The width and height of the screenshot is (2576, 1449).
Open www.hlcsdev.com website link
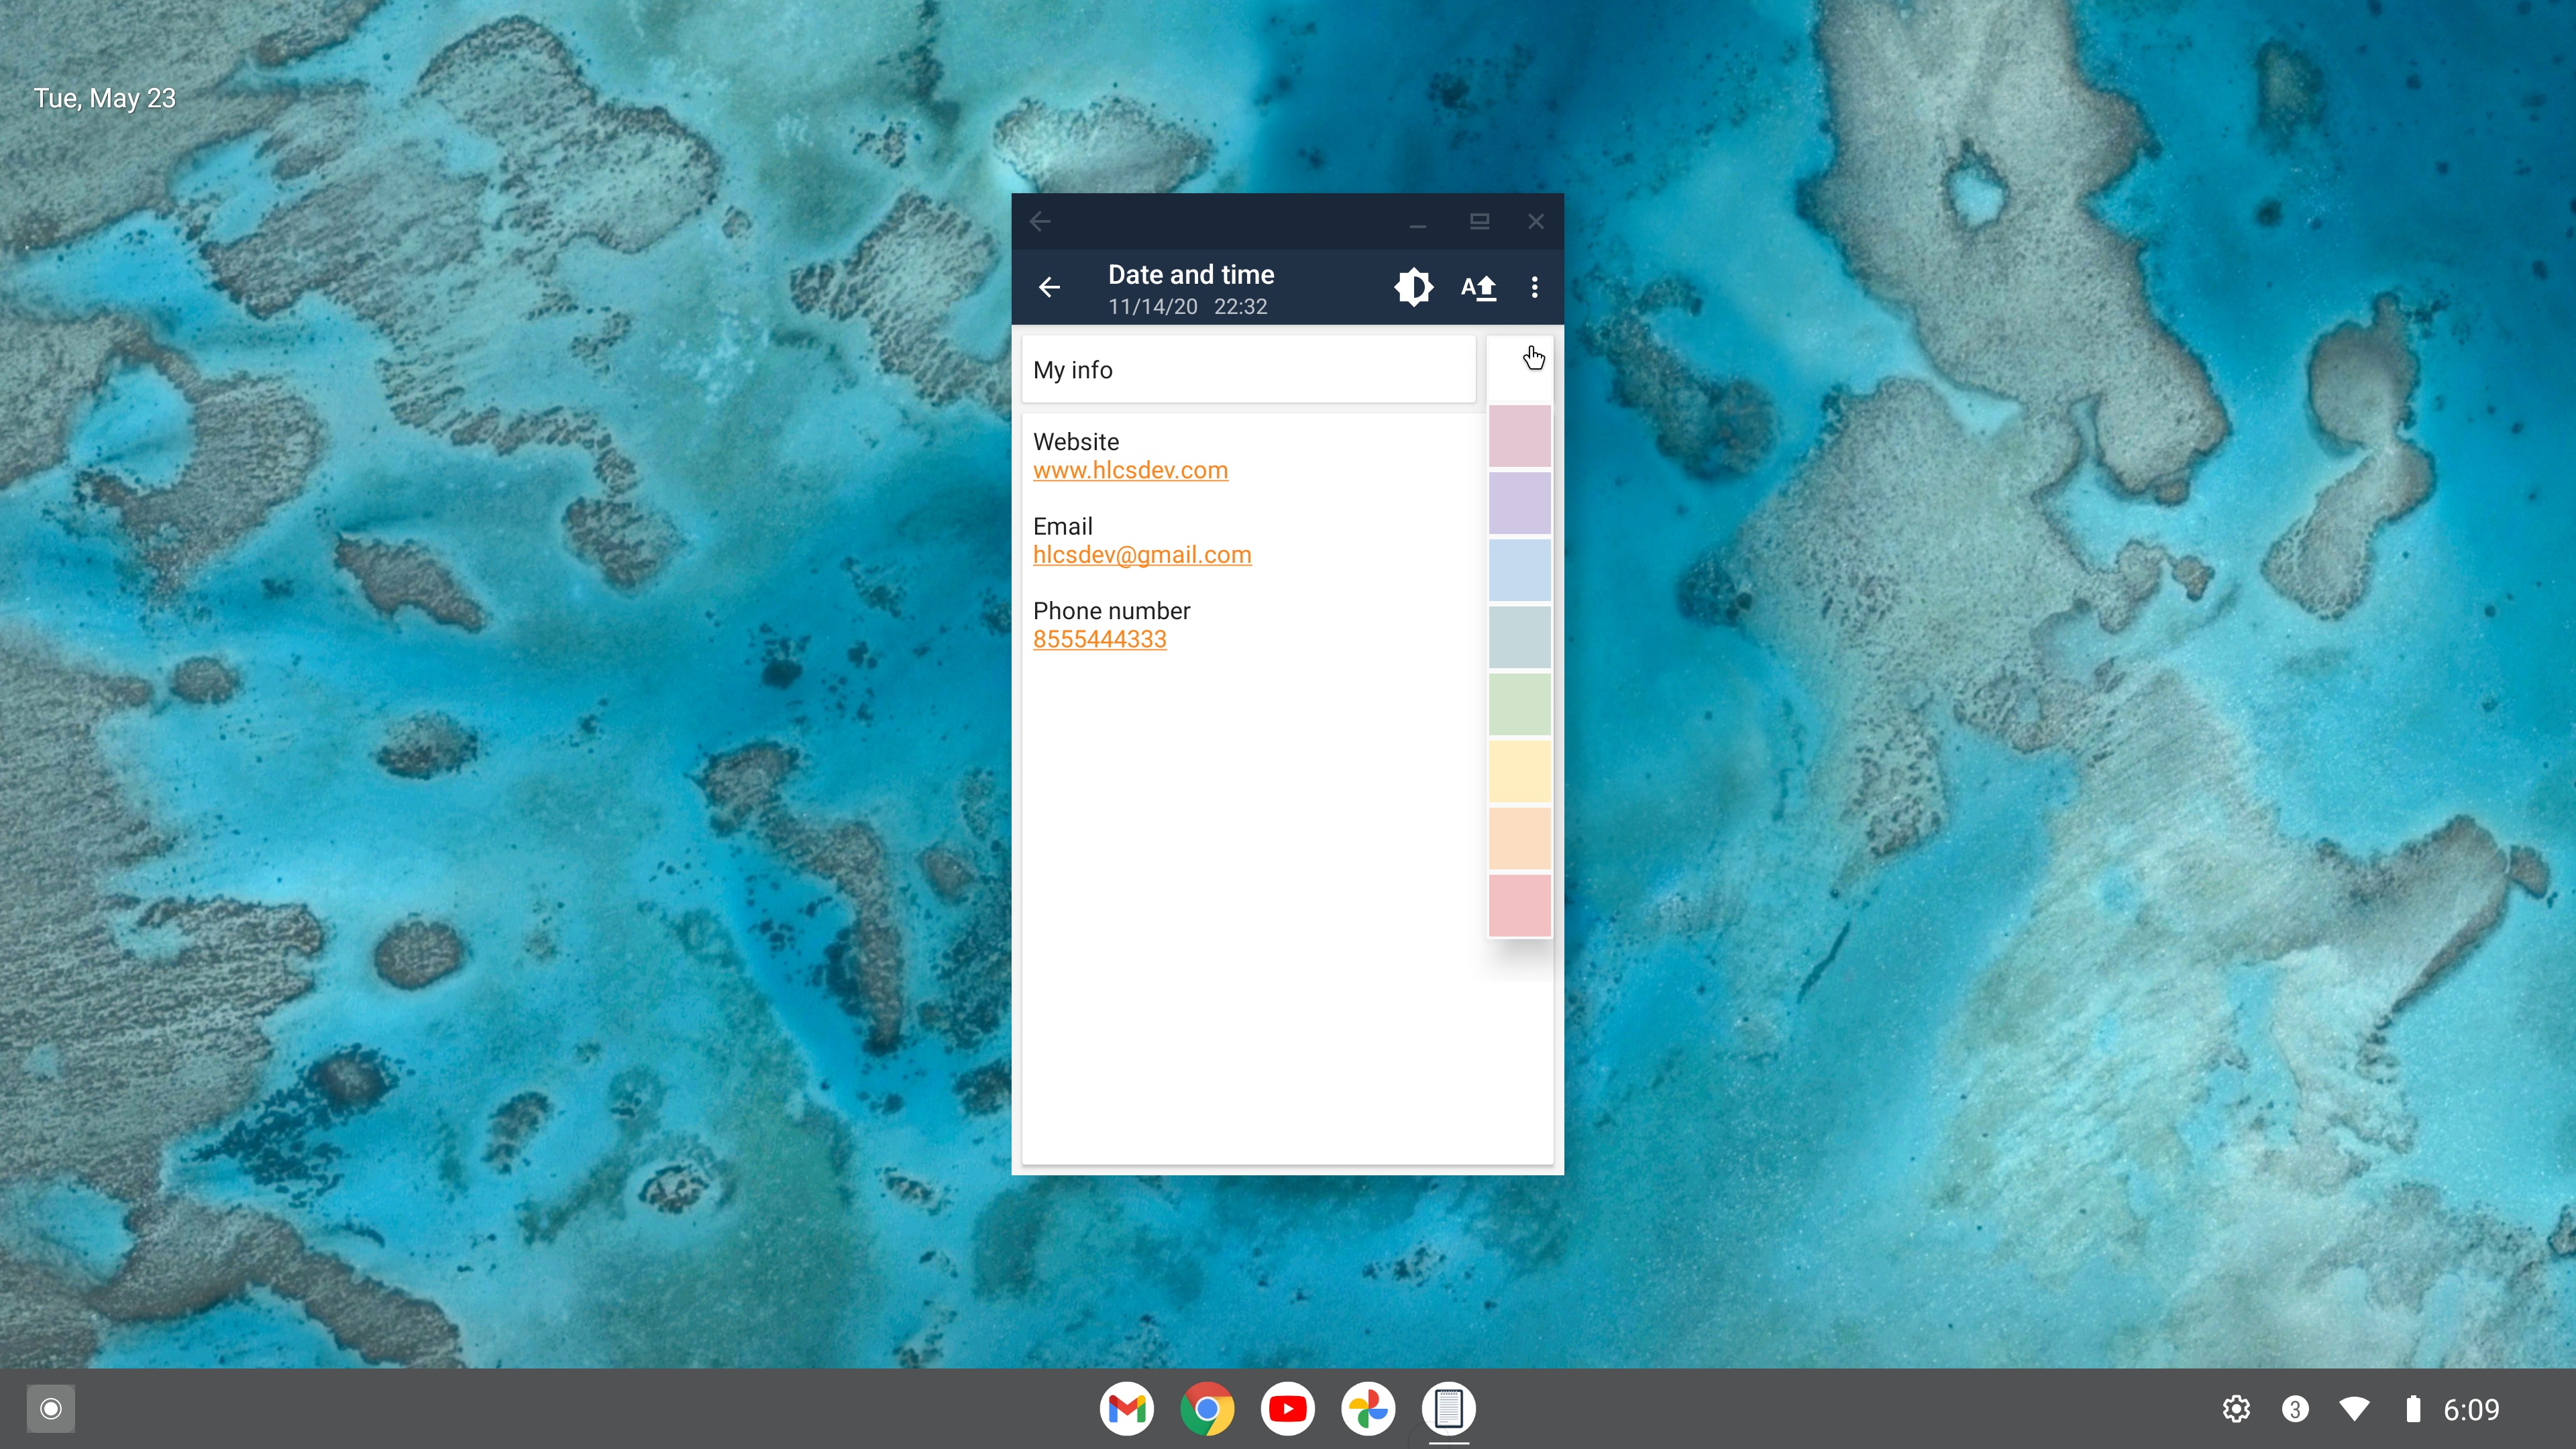(1130, 470)
